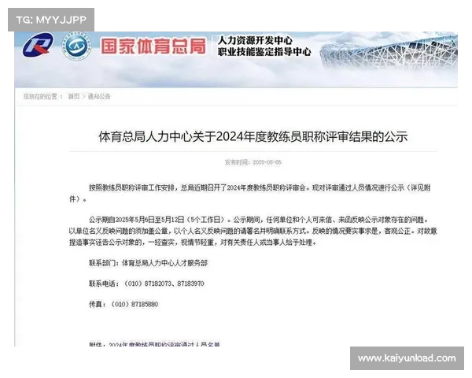
Task: Click the 发布时间 publish date line
Action: point(253,162)
